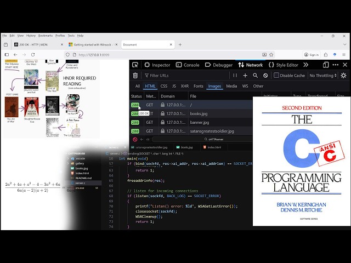
Task: Pause network recording in DevTools
Action: (235, 76)
